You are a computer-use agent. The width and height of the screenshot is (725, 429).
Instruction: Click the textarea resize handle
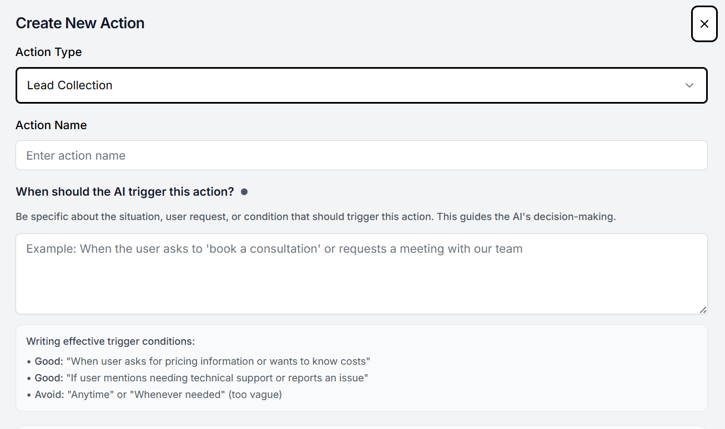(x=703, y=309)
